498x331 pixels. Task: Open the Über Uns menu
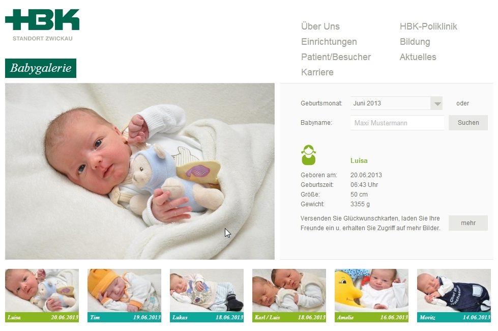(320, 26)
